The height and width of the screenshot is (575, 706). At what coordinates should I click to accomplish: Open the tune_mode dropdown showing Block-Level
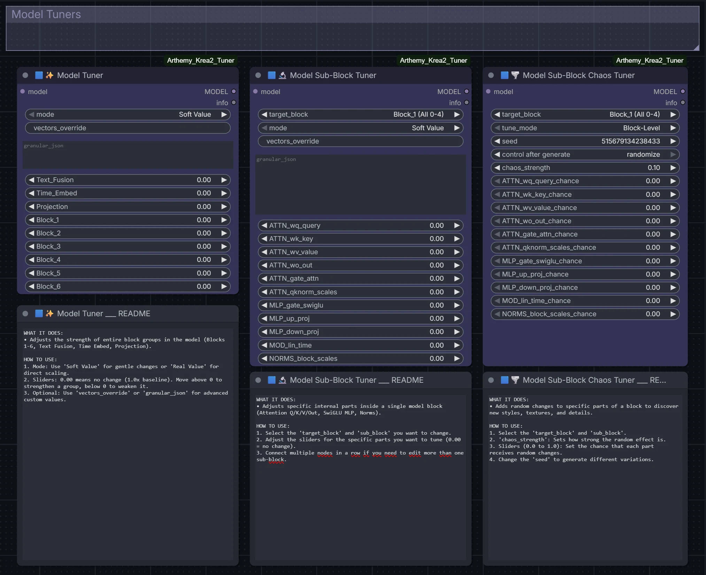[585, 128]
